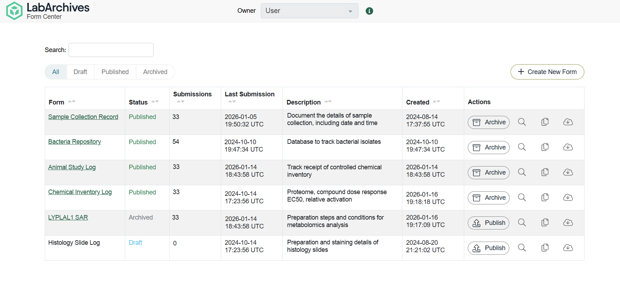Archive the Animal Study Log form

coord(489,173)
